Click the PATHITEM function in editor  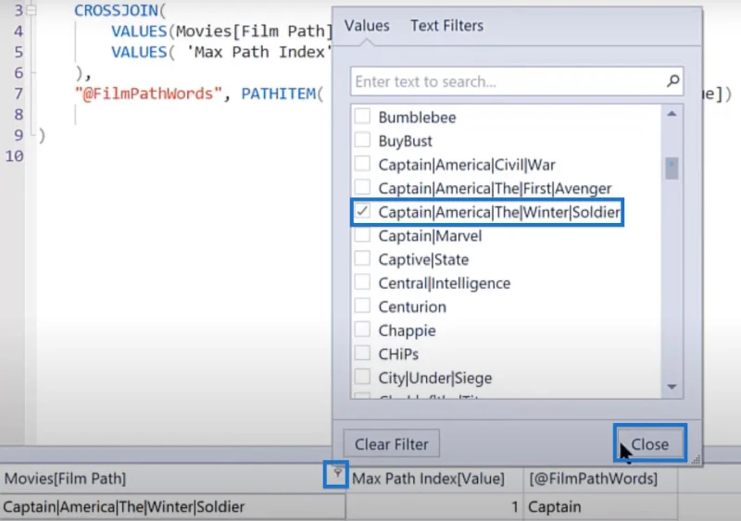coord(278,93)
